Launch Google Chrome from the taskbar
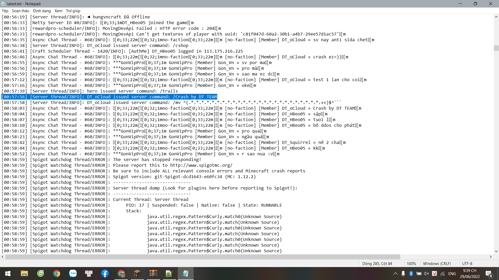The image size is (499, 280). [56, 274]
